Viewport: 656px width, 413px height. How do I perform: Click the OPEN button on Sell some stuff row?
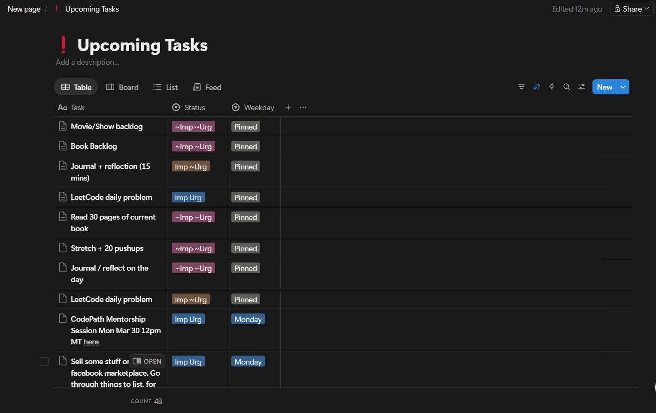pyautogui.click(x=147, y=361)
